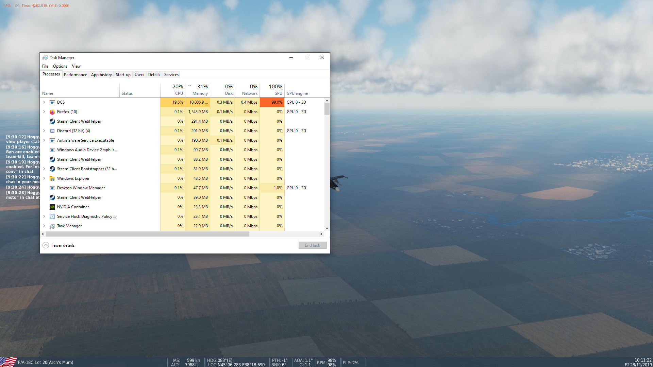Click the Windows Explorer folder icon
This screenshot has width=653, height=367.
click(52, 178)
